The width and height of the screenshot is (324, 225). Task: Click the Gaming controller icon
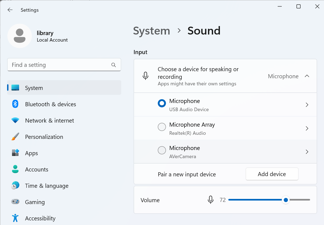(x=15, y=202)
